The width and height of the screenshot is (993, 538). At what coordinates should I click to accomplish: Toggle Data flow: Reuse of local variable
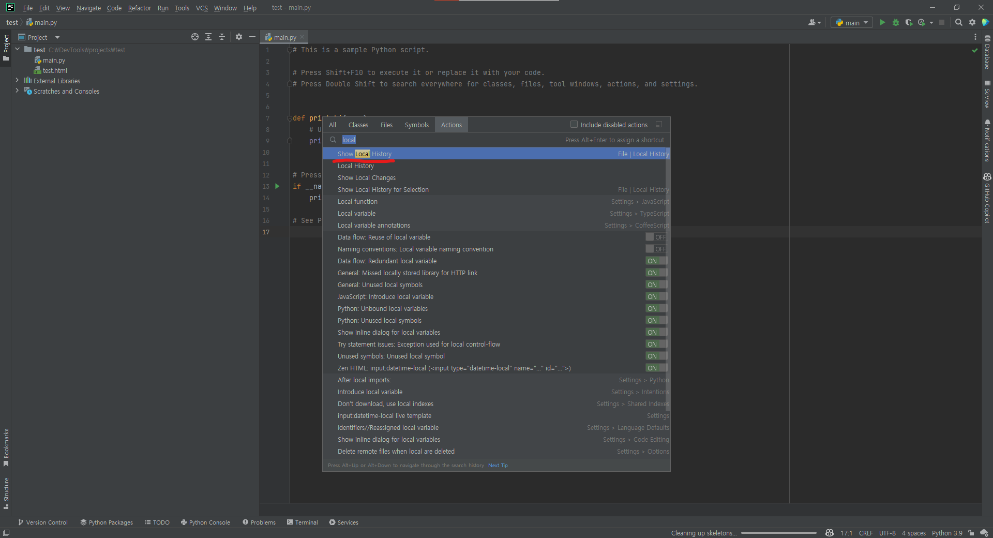(x=656, y=237)
